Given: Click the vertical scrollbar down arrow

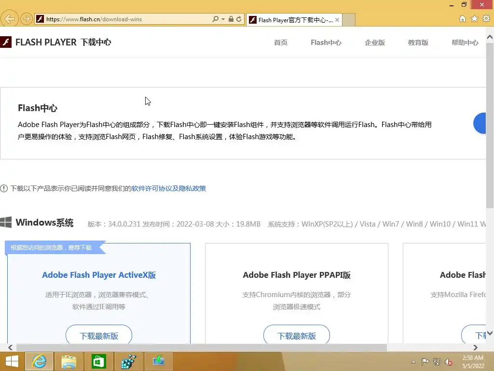Looking at the screenshot, I should (x=490, y=333).
